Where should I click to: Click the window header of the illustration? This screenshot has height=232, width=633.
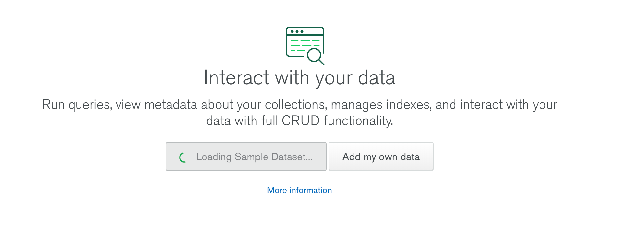(x=304, y=31)
